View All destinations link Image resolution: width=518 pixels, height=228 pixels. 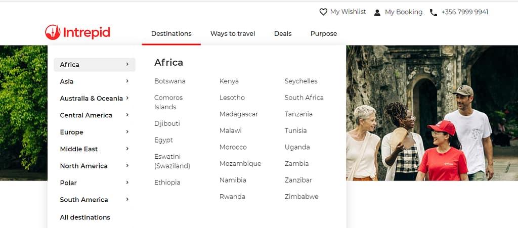coord(85,217)
